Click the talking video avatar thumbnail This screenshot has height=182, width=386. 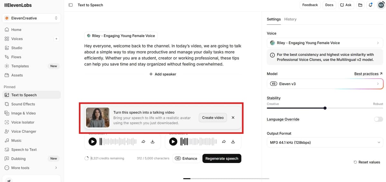click(x=98, y=118)
